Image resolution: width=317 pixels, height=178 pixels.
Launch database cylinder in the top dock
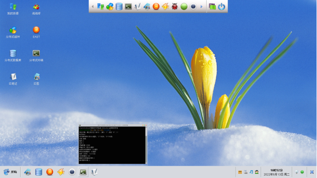(x=119, y=6)
